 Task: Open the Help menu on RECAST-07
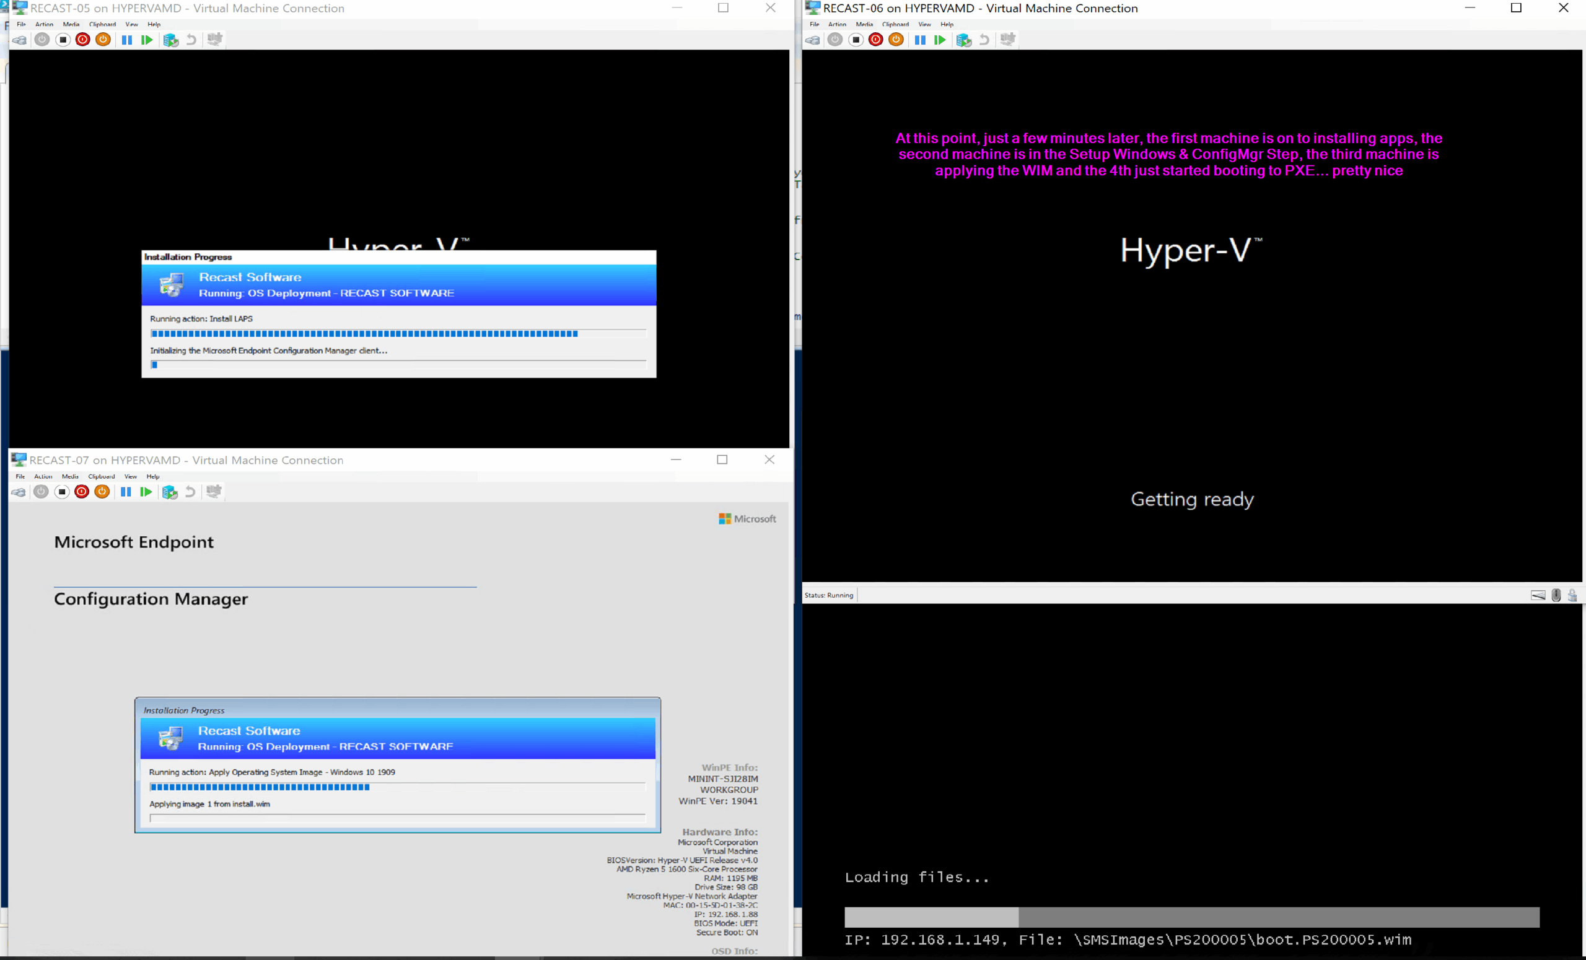[153, 476]
